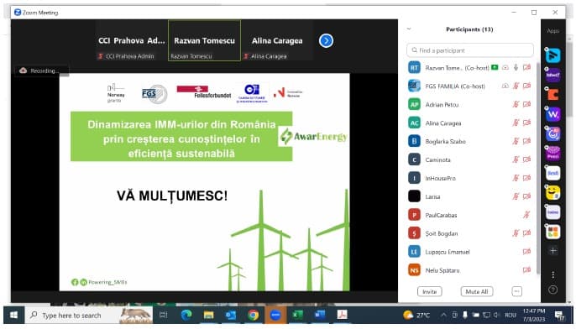The height and width of the screenshot is (329, 576).
Task: Open the Windows Start menu
Action: [14, 315]
